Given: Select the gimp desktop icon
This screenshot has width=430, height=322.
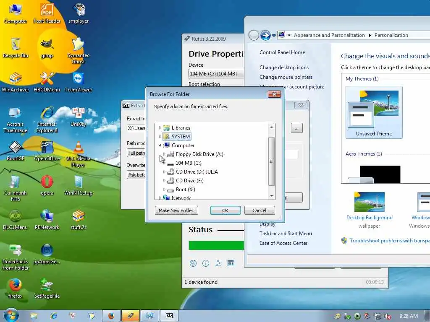Looking at the screenshot, I should [x=47, y=48].
